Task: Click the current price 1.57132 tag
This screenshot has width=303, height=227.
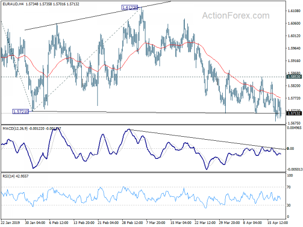Action: pos(294,113)
